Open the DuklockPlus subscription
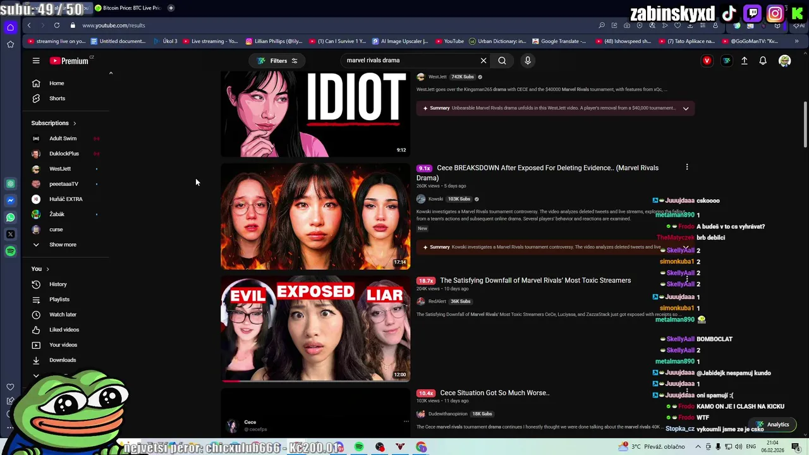 [64, 154]
